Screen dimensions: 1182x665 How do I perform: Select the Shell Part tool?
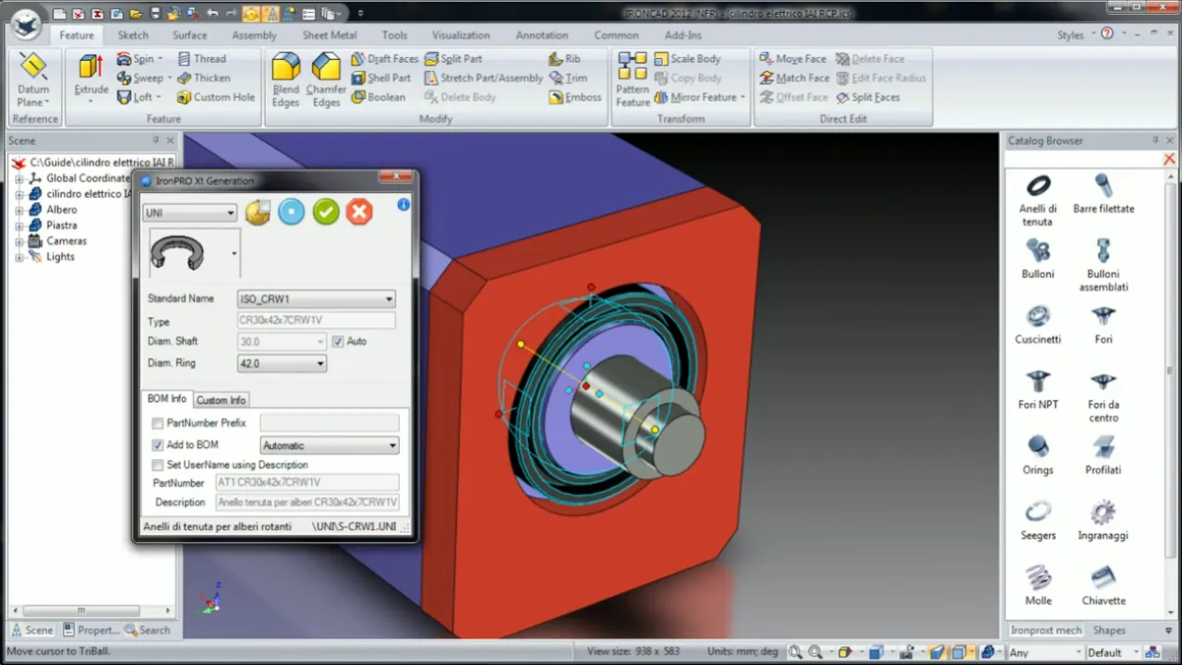click(381, 78)
